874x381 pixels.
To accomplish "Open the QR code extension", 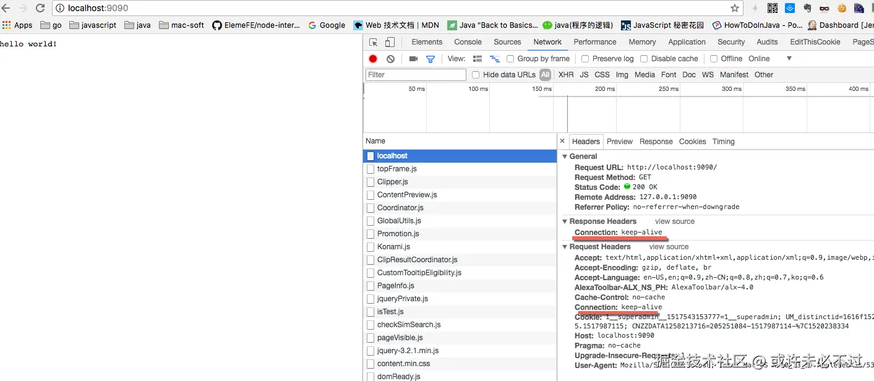I will pyautogui.click(x=773, y=8).
